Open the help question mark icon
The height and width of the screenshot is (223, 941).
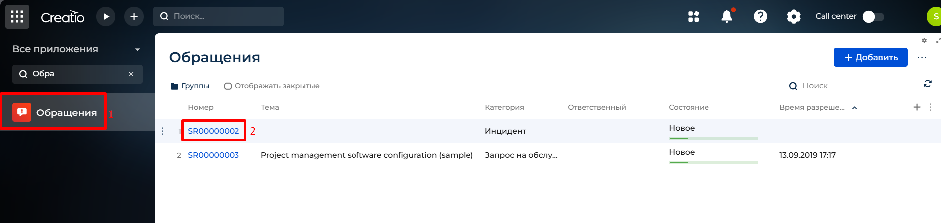tap(760, 17)
